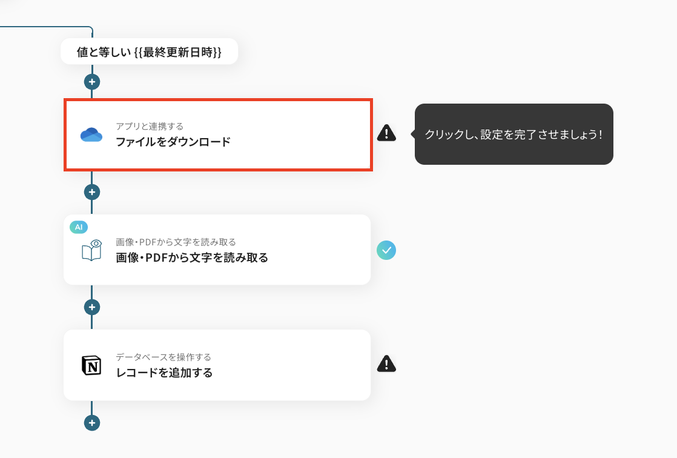677x458 pixels.
Task: Insert a step above the Notion card
Action: click(x=91, y=307)
